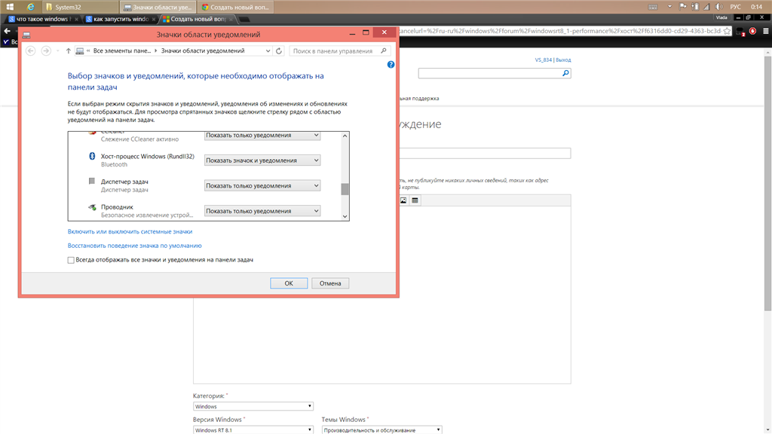Click the Chrome 'Создать новый воп...' taskbar button
The image size is (772, 434).
235,7
